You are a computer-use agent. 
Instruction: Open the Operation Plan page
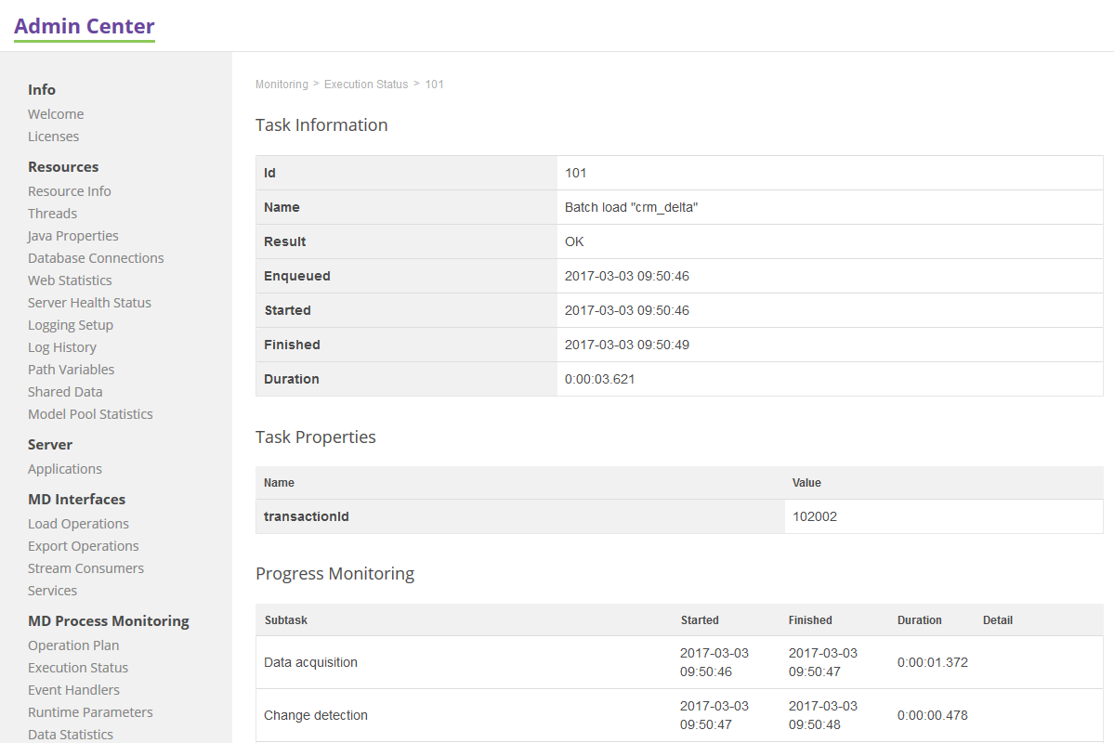73,645
